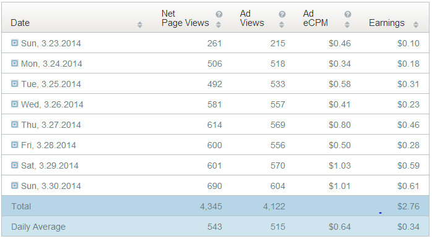Sort by Ad eCPM arrows
Screen dimensions: 432x239
coord(347,25)
